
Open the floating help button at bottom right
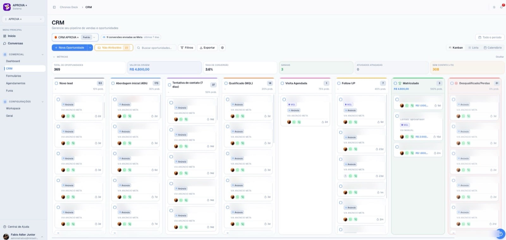pos(500,234)
